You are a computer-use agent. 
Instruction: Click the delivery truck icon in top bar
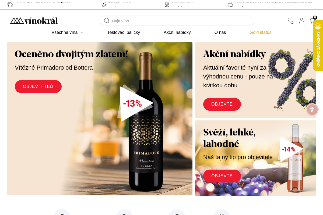tap(10, 4)
